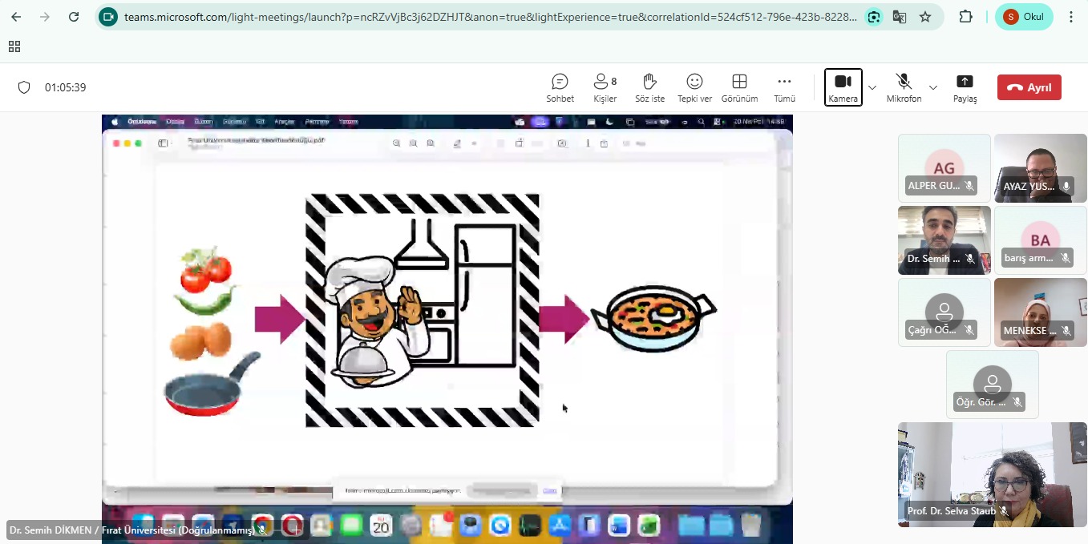Bookmark this page with the star icon
Image resolution: width=1088 pixels, height=544 pixels.
coord(925,17)
